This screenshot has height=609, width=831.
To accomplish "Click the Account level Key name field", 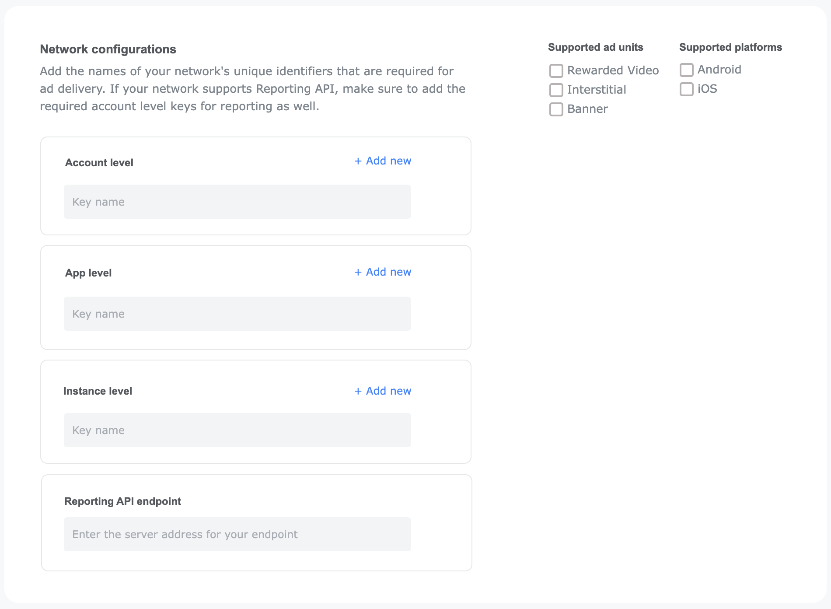I will point(237,201).
